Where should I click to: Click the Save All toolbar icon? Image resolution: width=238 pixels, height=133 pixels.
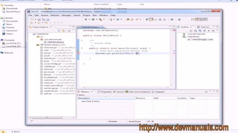(44, 20)
